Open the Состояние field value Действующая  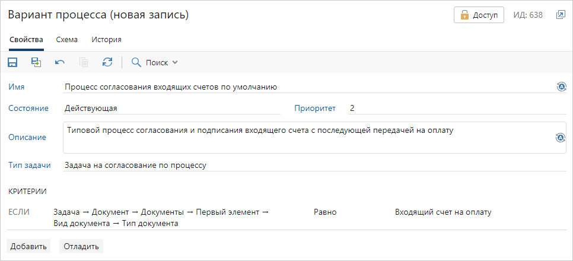pyautogui.click(x=171, y=108)
